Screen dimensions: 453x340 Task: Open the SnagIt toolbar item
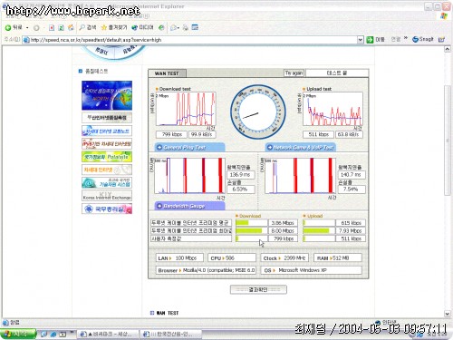(x=423, y=39)
